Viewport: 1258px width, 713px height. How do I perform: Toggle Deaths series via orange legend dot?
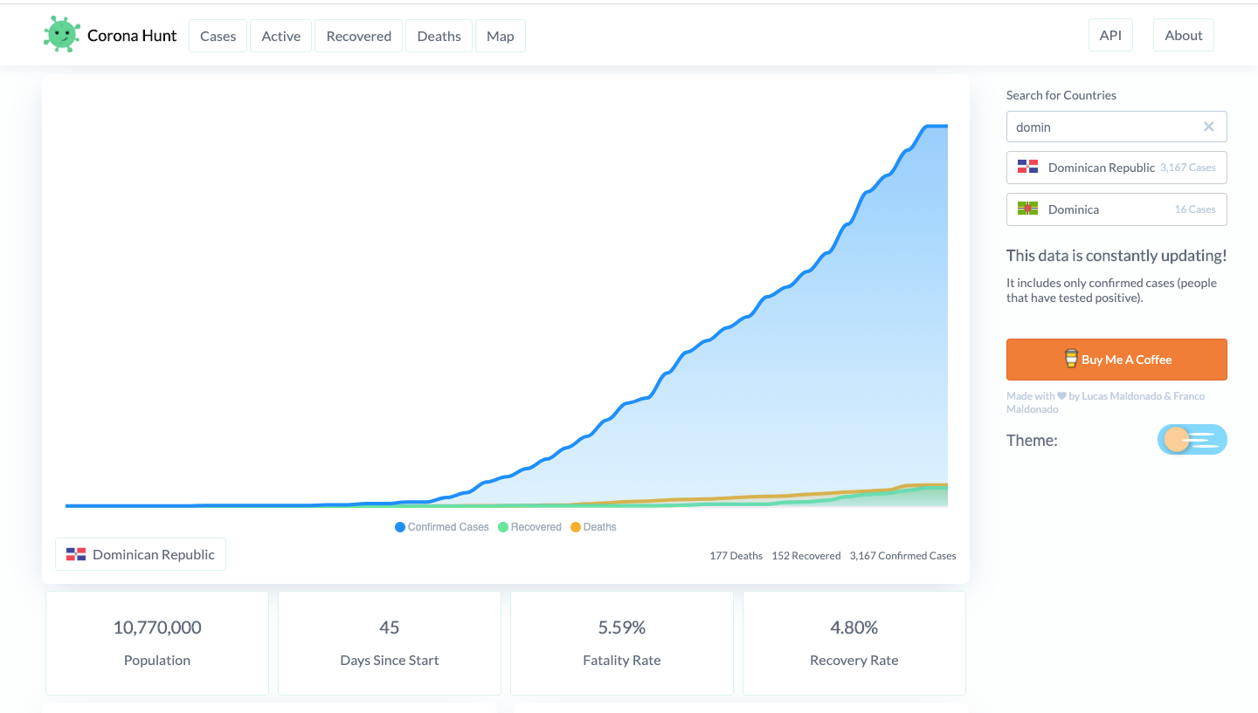[x=575, y=527]
